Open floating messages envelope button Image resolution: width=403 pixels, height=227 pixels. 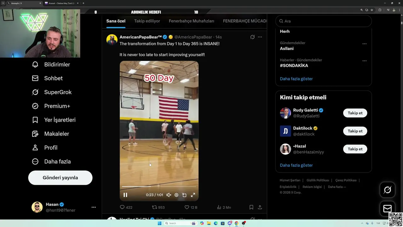(387, 209)
